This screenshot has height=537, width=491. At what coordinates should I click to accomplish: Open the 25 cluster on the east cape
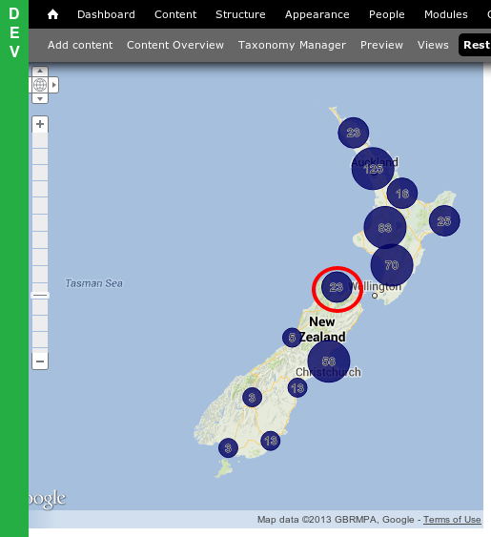coord(444,221)
